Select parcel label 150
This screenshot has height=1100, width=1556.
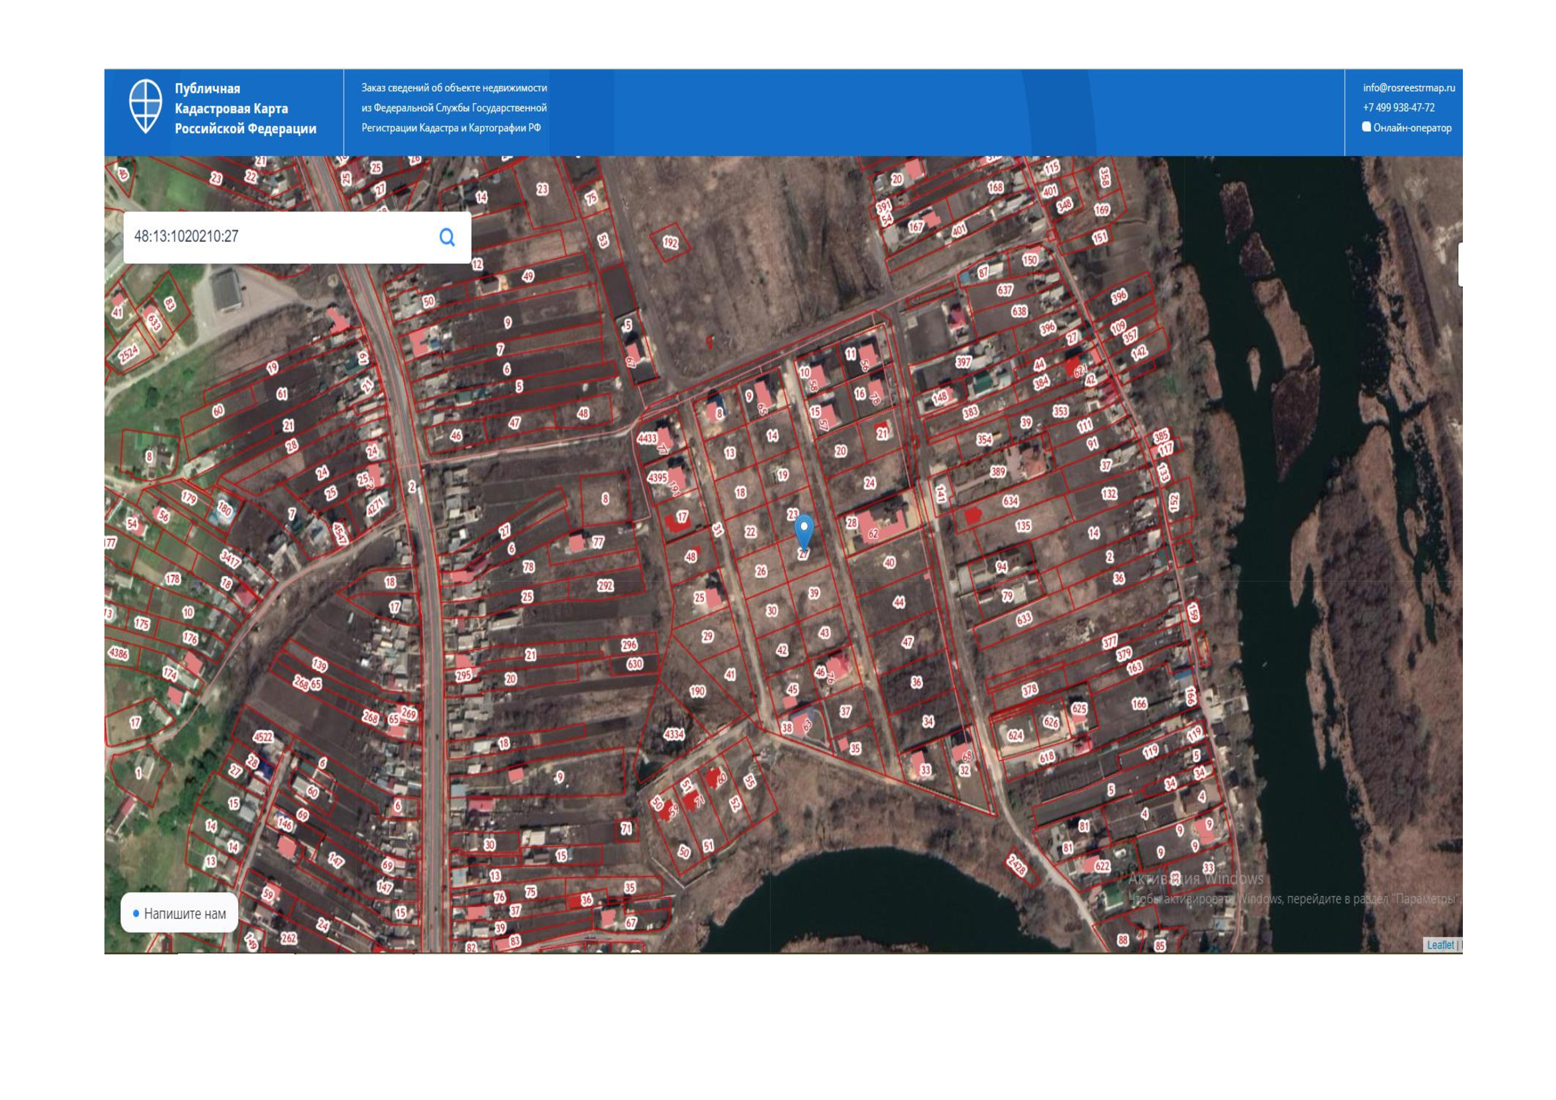click(x=1029, y=259)
